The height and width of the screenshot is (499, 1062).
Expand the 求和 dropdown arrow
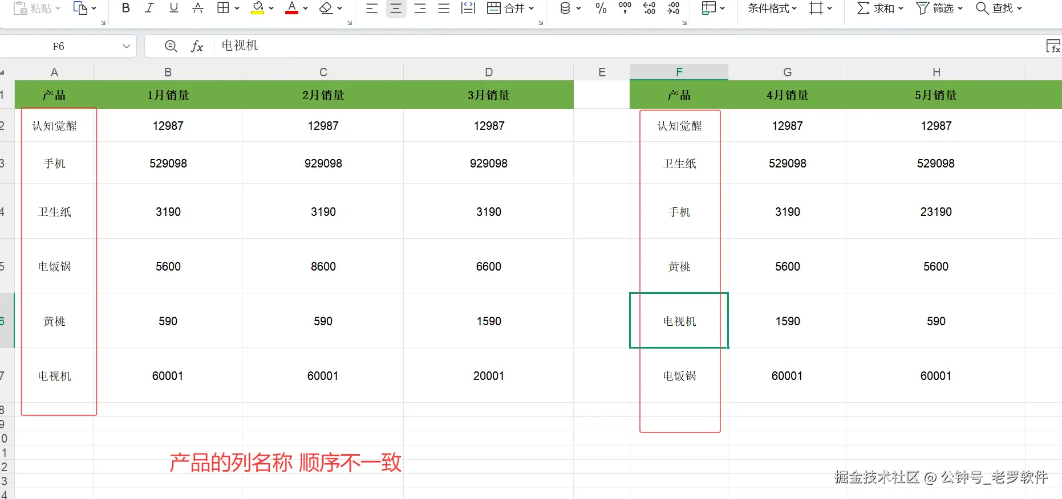pyautogui.click(x=901, y=9)
